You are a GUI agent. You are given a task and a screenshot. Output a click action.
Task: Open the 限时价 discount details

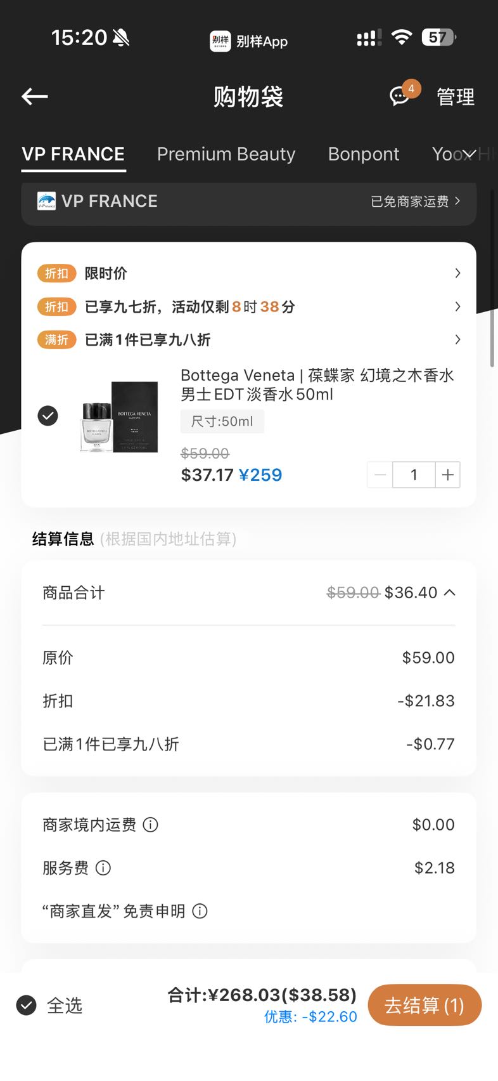tap(248, 273)
